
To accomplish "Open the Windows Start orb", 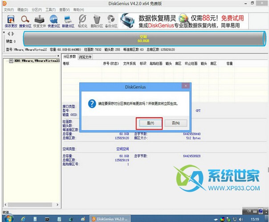I will [9, 218].
